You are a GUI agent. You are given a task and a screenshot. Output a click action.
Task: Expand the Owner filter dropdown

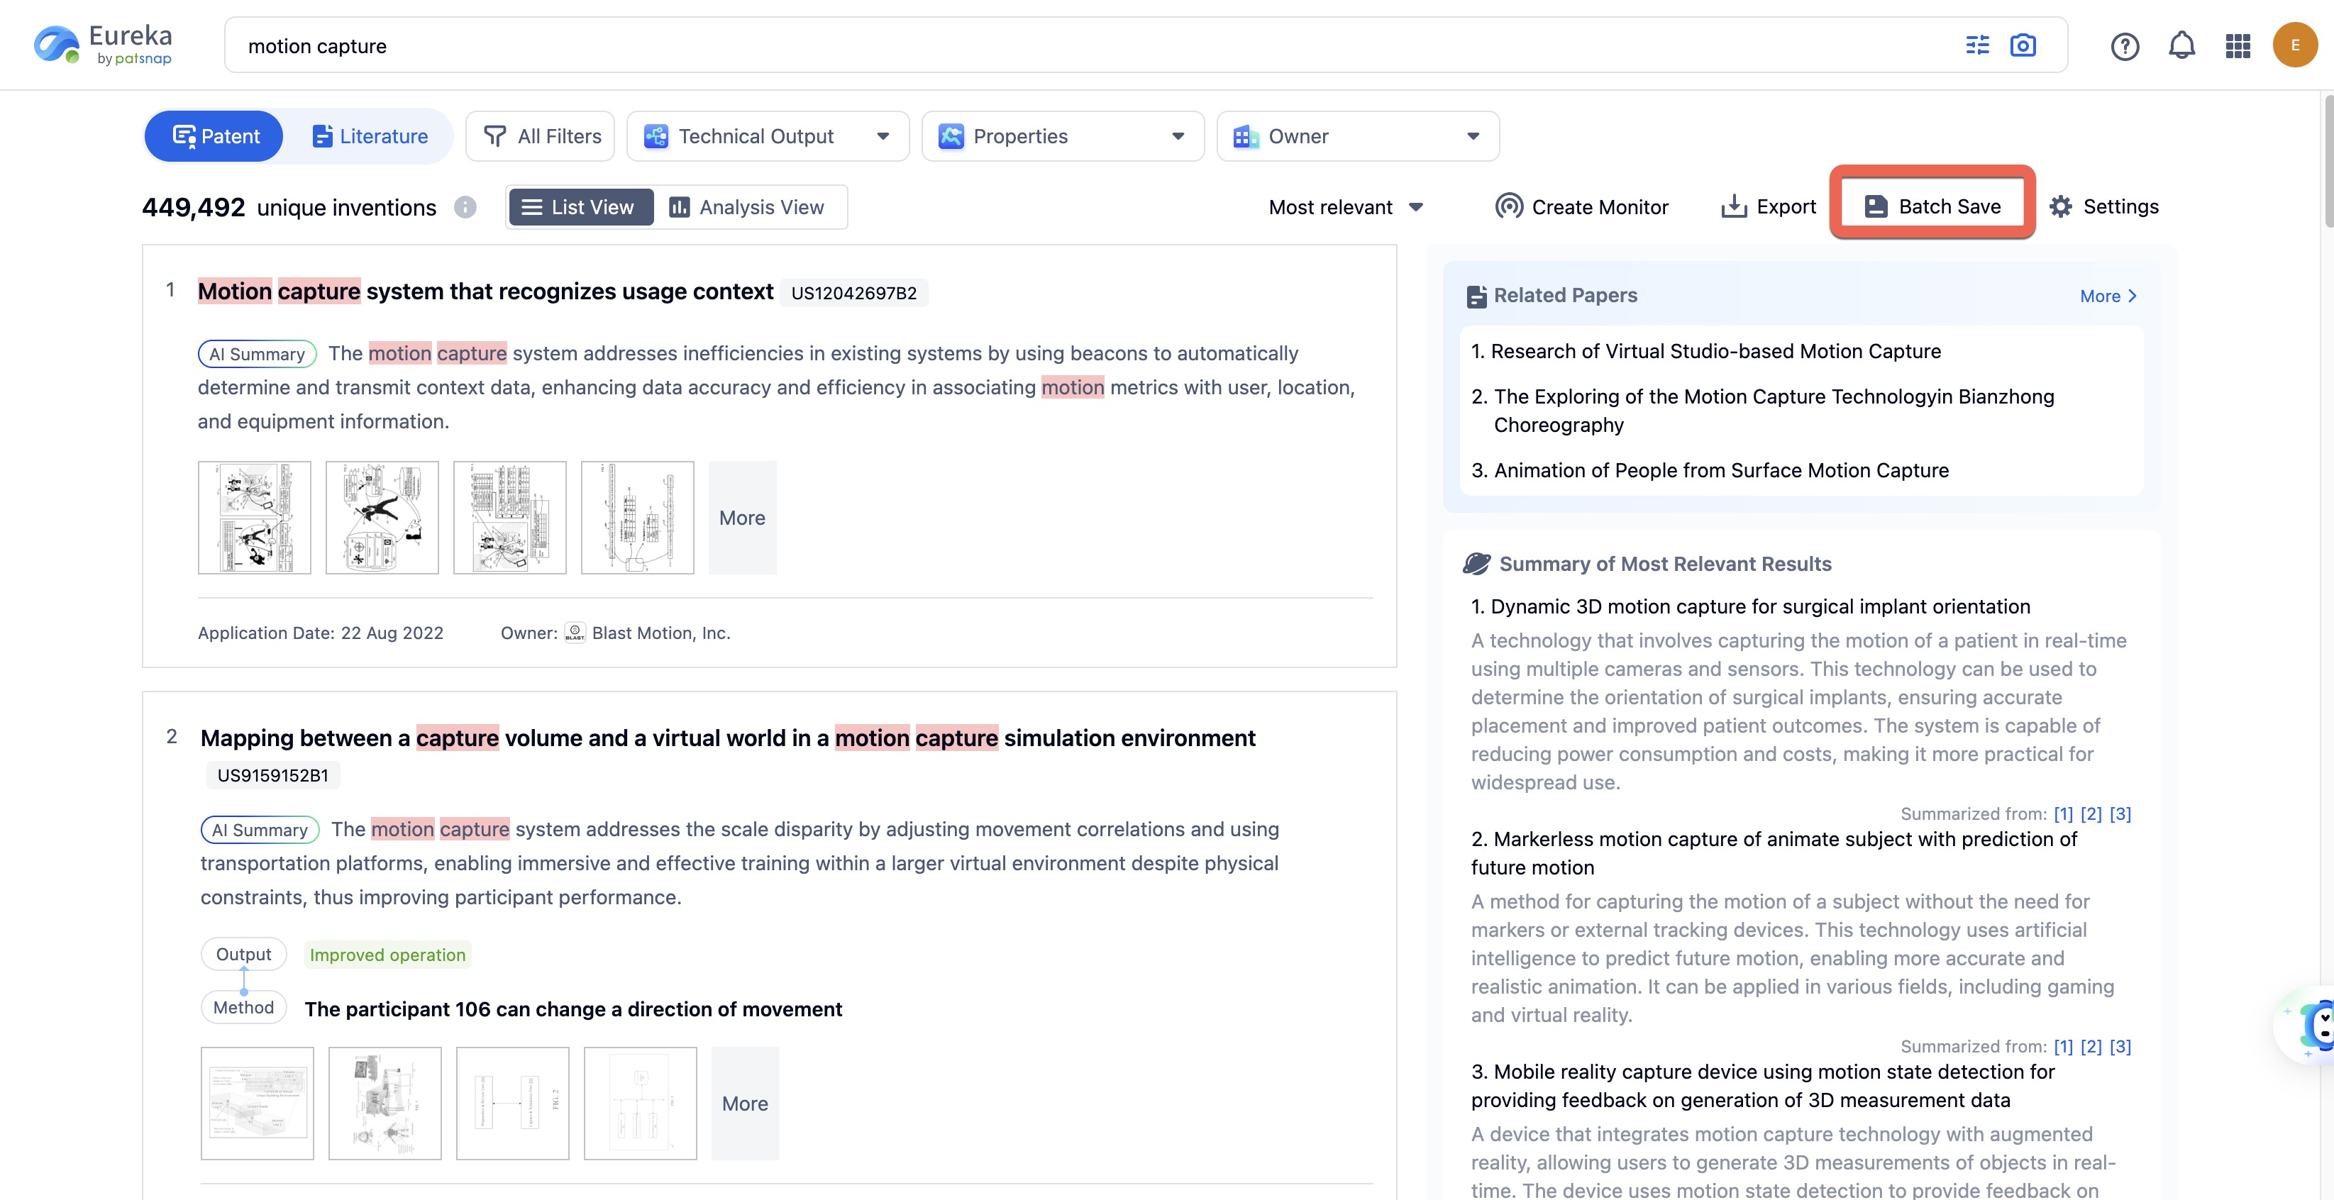pyautogui.click(x=1356, y=136)
